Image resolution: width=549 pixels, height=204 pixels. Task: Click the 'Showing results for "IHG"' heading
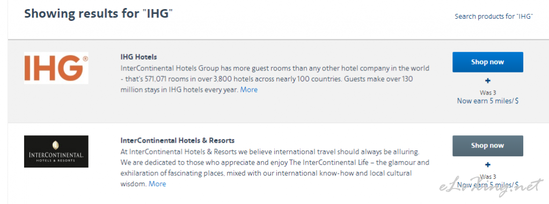pos(98,14)
